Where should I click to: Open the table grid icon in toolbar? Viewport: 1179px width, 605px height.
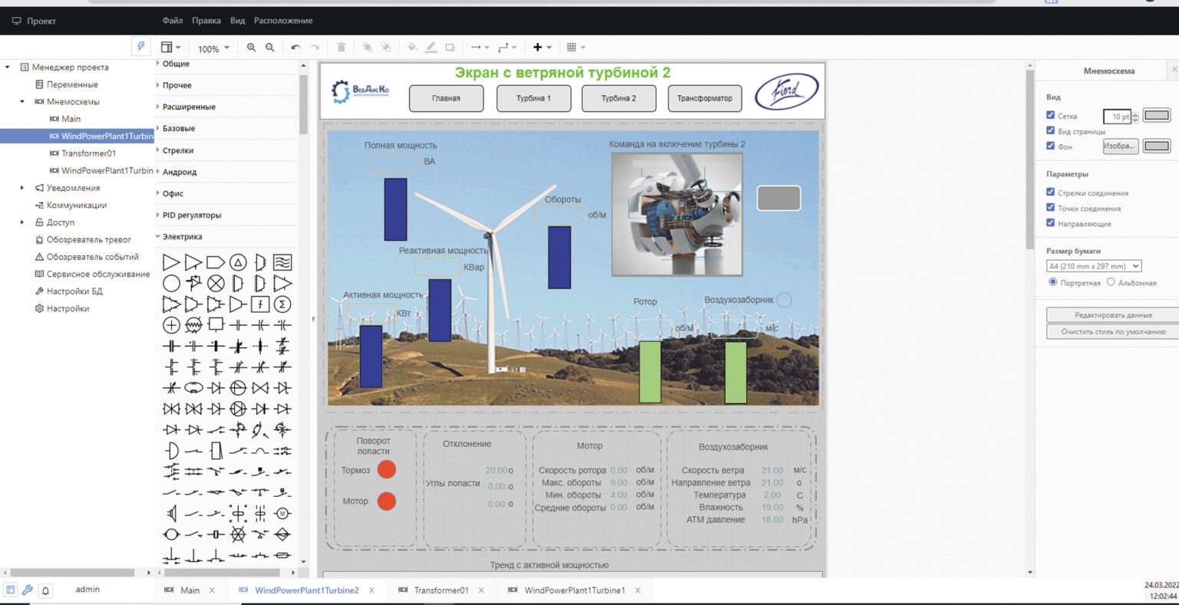(x=576, y=48)
